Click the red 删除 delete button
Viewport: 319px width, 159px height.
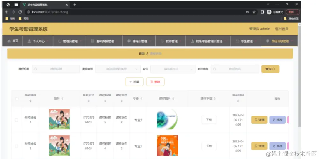[x=155, y=82]
